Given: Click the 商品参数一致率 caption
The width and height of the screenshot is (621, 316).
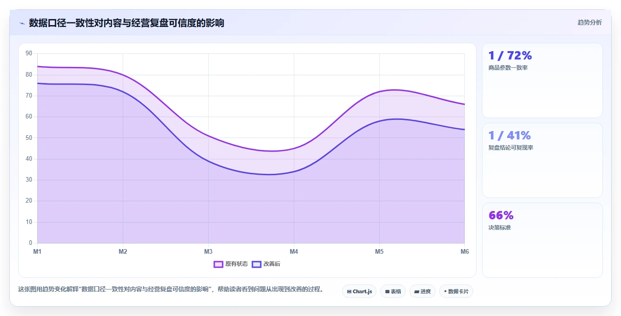Looking at the screenshot, I should (508, 68).
